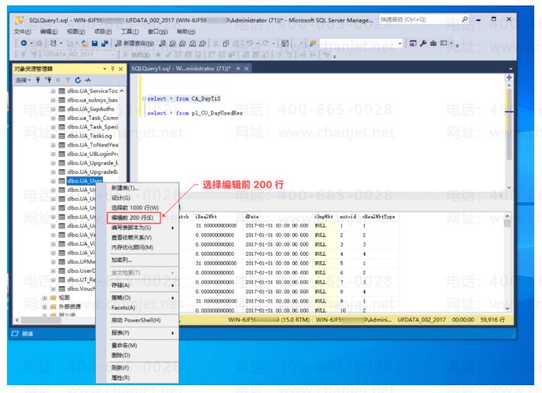Screen dimensions: 542x393
Task: Click the Disconnect icon in Object Explorer toolbar
Action: 48,80
